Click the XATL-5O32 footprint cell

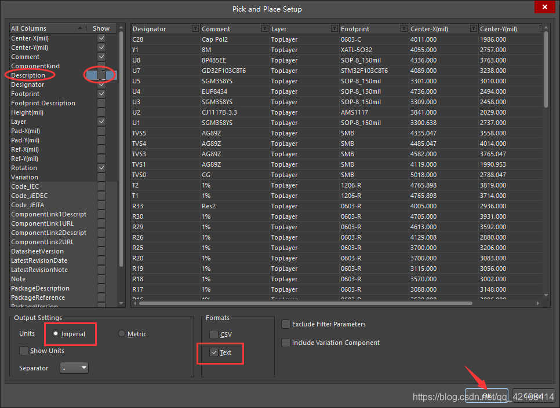373,50
